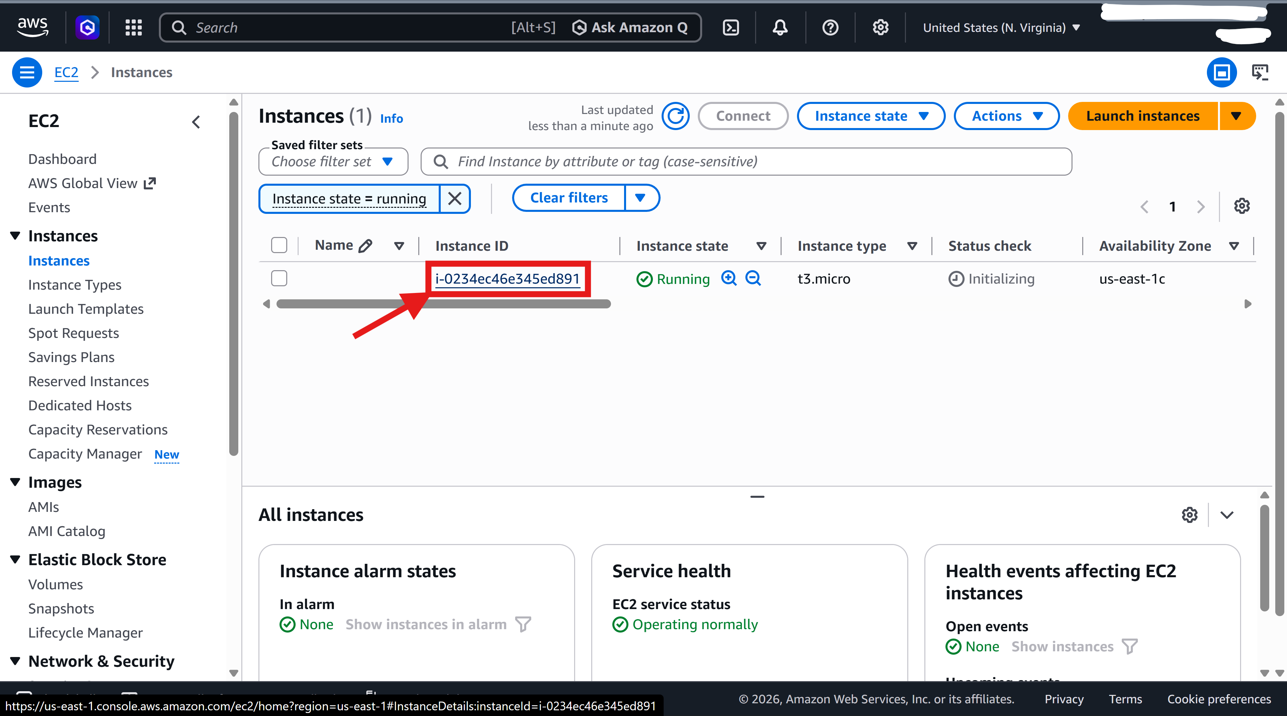Refresh the instances list
The width and height of the screenshot is (1287, 716).
[675, 116]
